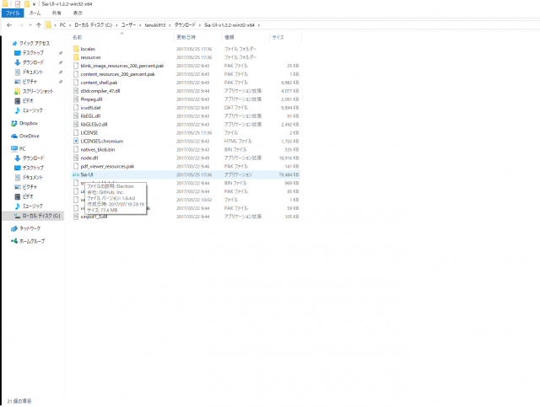Expand chevron after PC in address bar
Image resolution: width=540 pixels, height=407 pixels.
[x=70, y=25]
